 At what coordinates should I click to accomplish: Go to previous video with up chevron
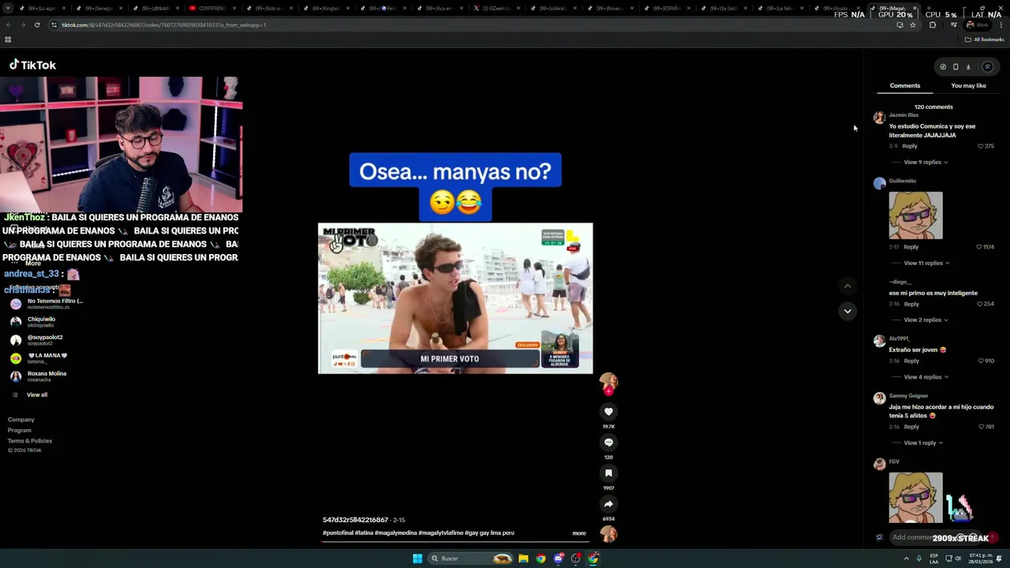click(x=847, y=286)
